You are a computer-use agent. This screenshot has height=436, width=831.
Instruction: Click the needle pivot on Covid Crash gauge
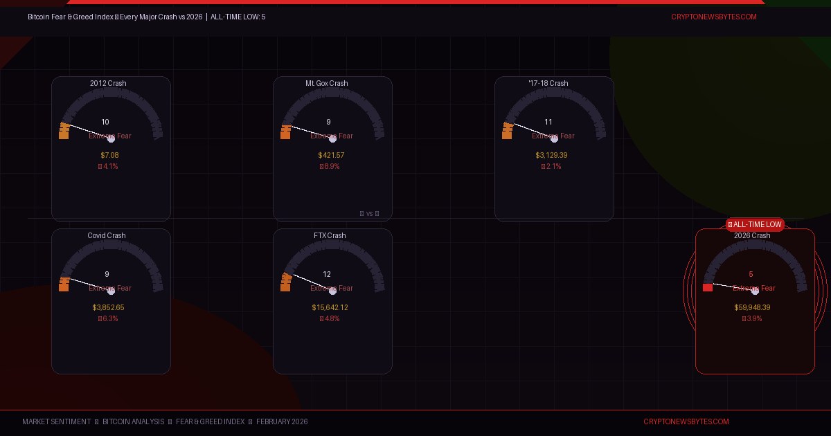tap(111, 291)
